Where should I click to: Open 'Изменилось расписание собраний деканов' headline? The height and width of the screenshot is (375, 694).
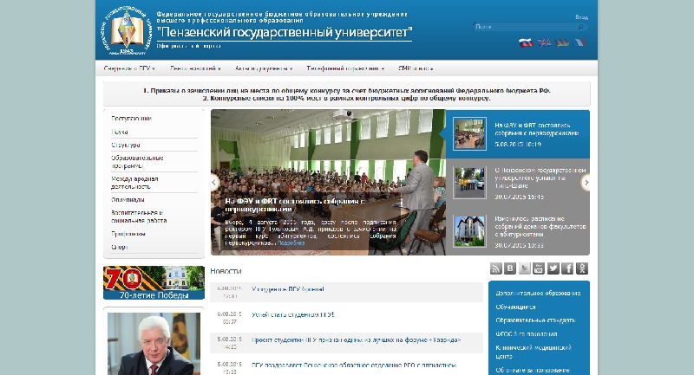tap(540, 226)
